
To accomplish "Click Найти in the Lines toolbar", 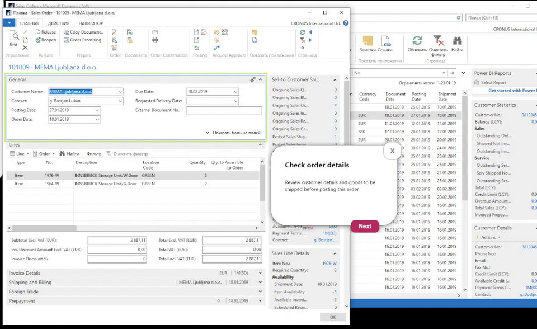I will [69, 153].
